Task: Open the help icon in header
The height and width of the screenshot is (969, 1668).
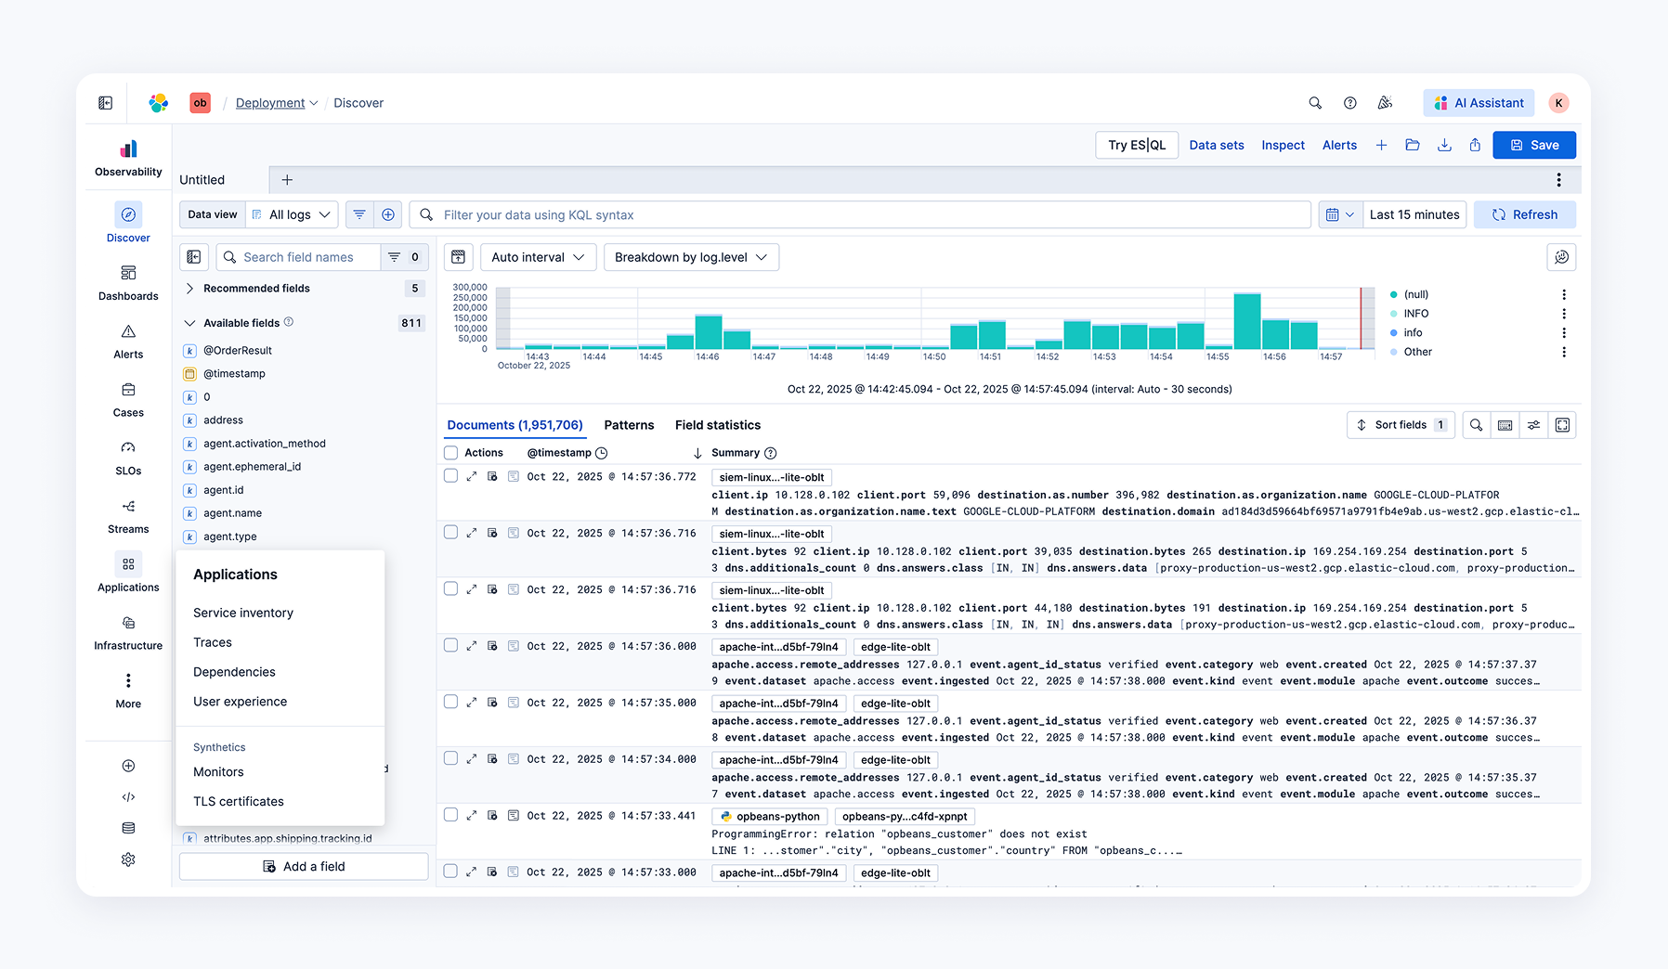Action: click(1350, 103)
